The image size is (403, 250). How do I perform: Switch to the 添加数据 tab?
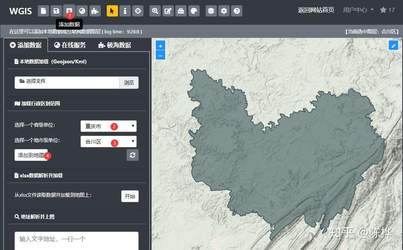click(x=26, y=45)
